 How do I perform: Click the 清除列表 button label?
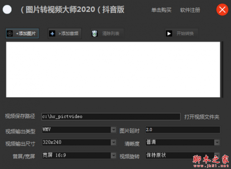click(x=111, y=34)
